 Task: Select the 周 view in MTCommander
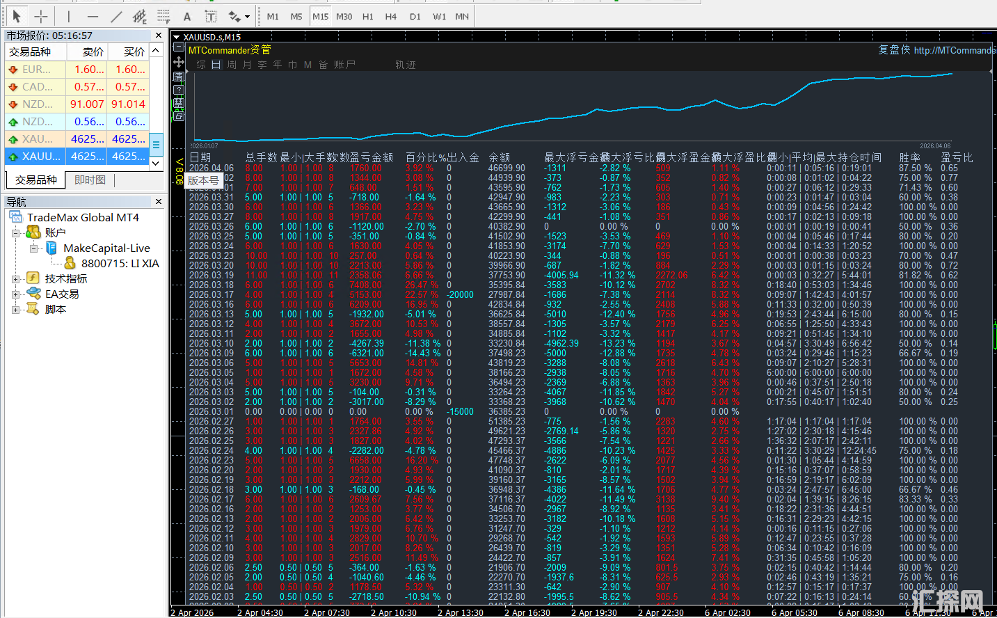pyautogui.click(x=232, y=65)
